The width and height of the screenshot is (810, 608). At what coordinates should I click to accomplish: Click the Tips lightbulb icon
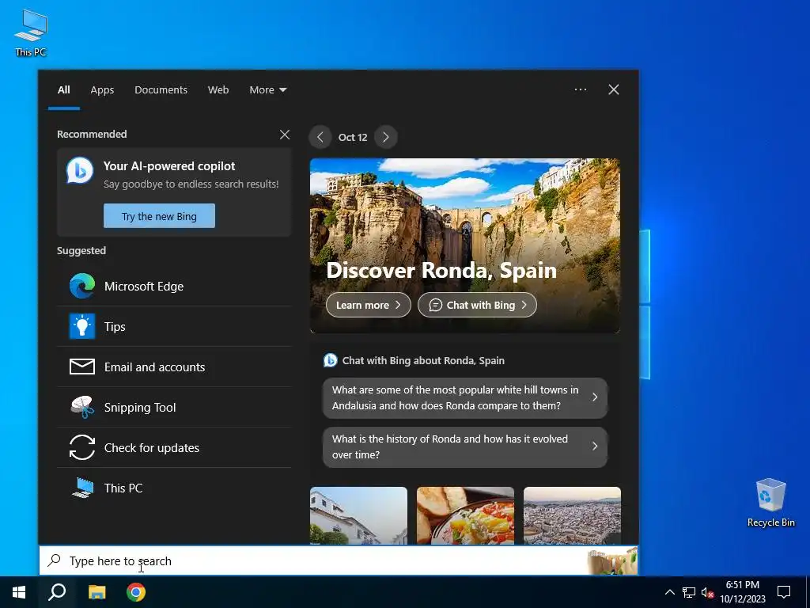click(x=82, y=326)
